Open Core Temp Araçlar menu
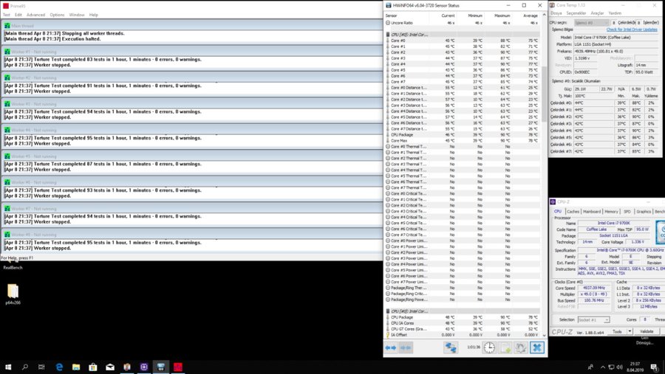This screenshot has width=665, height=374. (597, 13)
